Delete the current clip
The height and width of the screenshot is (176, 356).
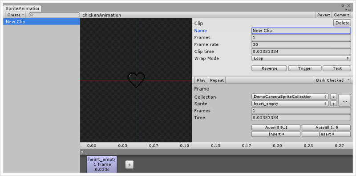pos(342,23)
